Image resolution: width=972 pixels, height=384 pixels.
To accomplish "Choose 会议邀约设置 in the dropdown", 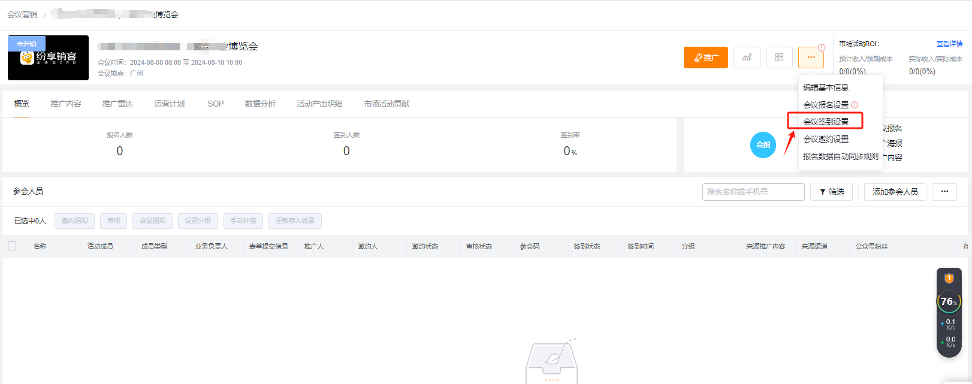I will pyautogui.click(x=826, y=139).
